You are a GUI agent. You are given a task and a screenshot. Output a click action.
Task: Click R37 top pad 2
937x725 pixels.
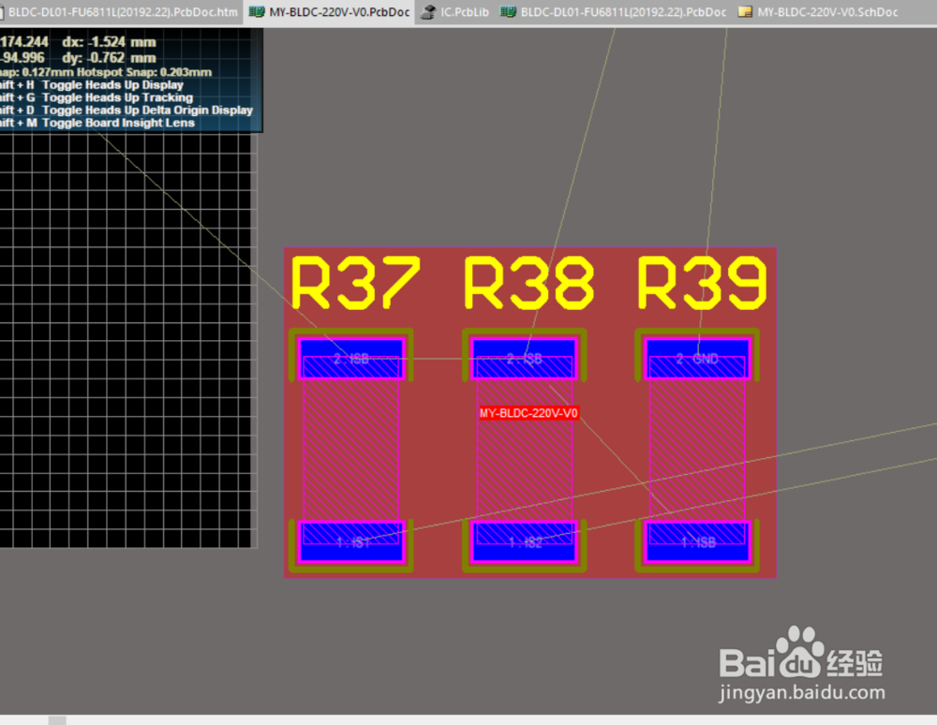(351, 359)
